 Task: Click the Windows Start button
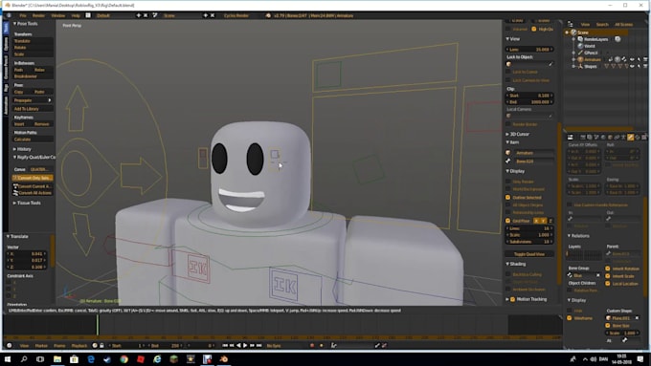[7, 359]
